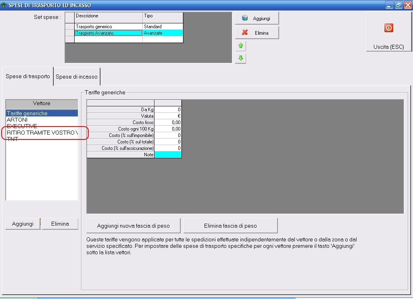Click Aggiungi nuova fascia di peso
Screen dimensions: 413x299
pyautogui.click(x=133, y=226)
